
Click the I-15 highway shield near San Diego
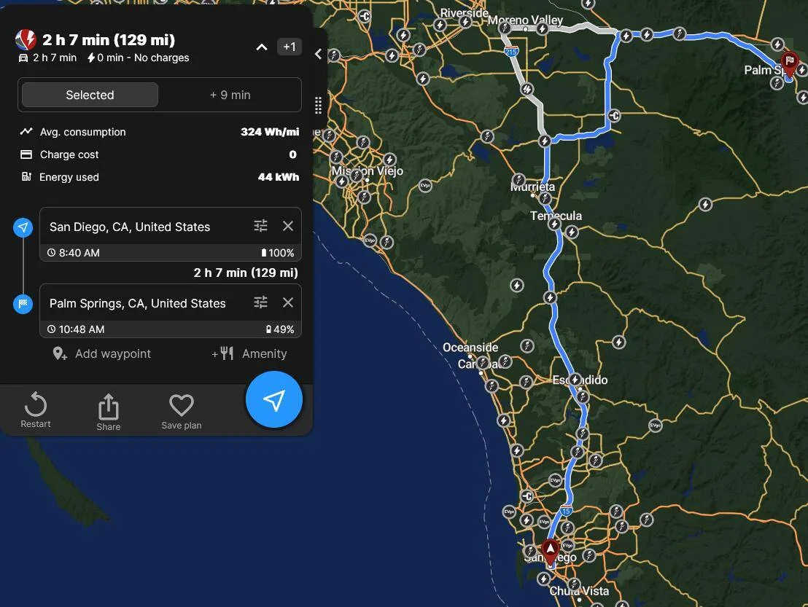(566, 512)
